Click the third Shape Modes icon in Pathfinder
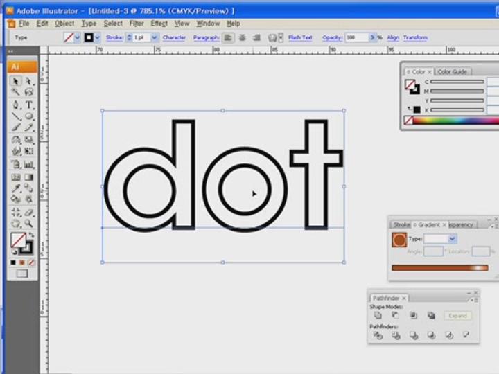The width and height of the screenshot is (499, 374). coord(413,316)
